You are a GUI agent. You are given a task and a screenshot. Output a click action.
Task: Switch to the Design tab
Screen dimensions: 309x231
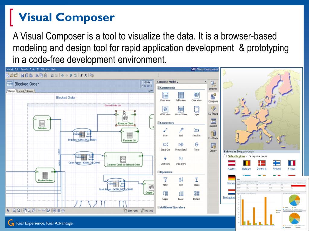pos(11,91)
